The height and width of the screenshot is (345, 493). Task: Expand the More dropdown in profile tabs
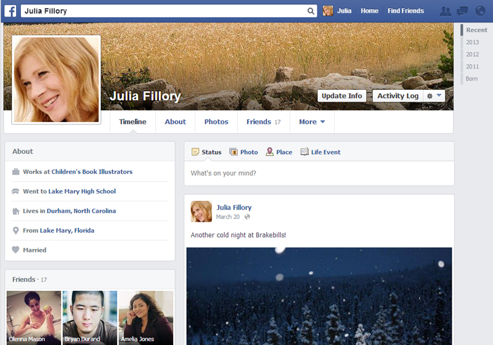(x=312, y=122)
